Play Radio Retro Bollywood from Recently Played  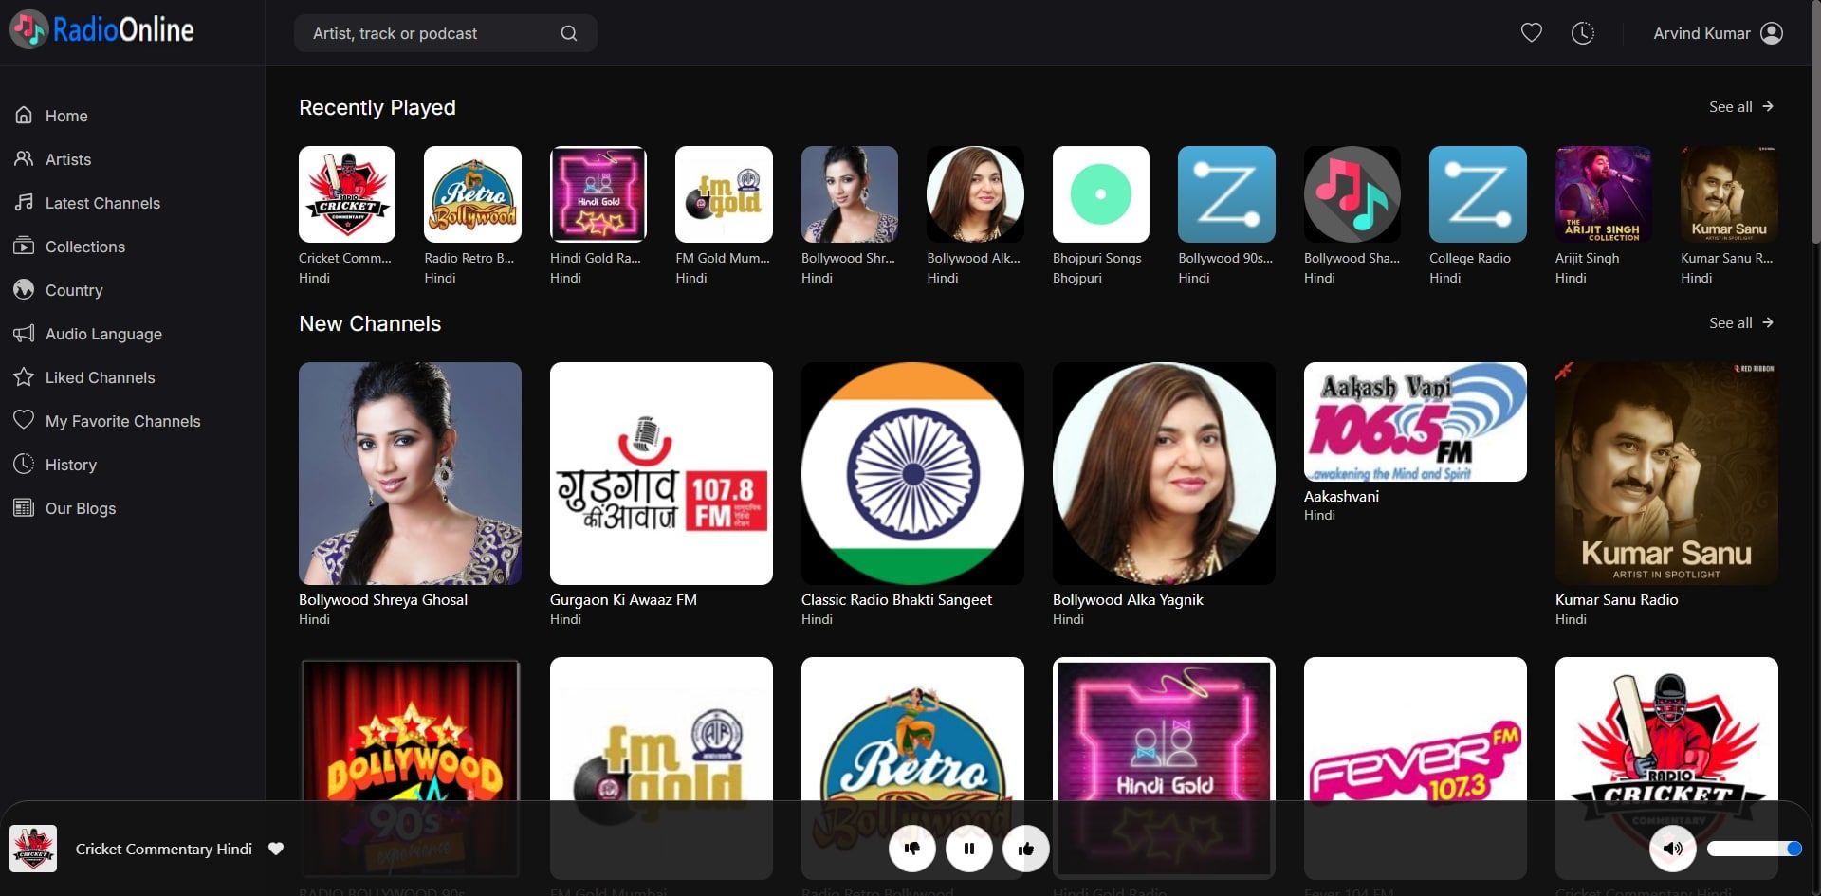point(472,194)
